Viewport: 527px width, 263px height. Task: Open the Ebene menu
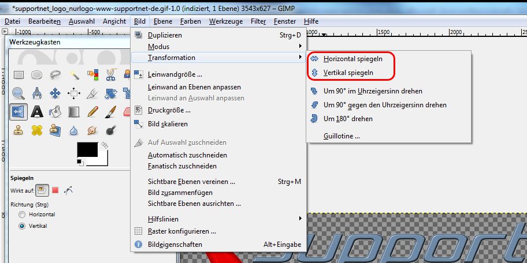(163, 21)
